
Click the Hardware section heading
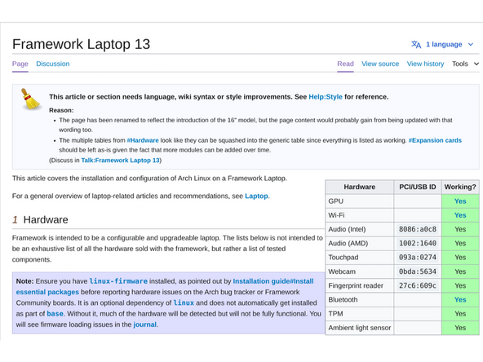pyautogui.click(x=46, y=220)
